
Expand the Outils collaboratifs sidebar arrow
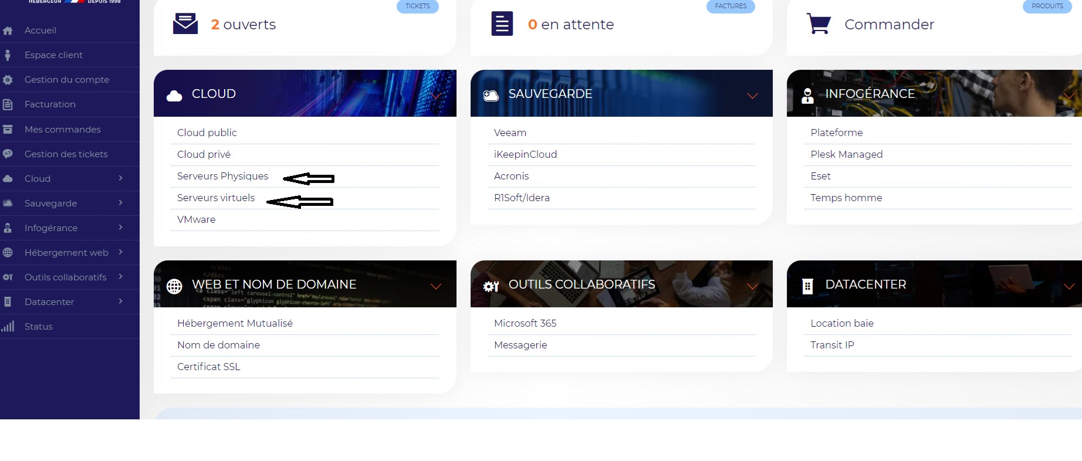coord(120,276)
